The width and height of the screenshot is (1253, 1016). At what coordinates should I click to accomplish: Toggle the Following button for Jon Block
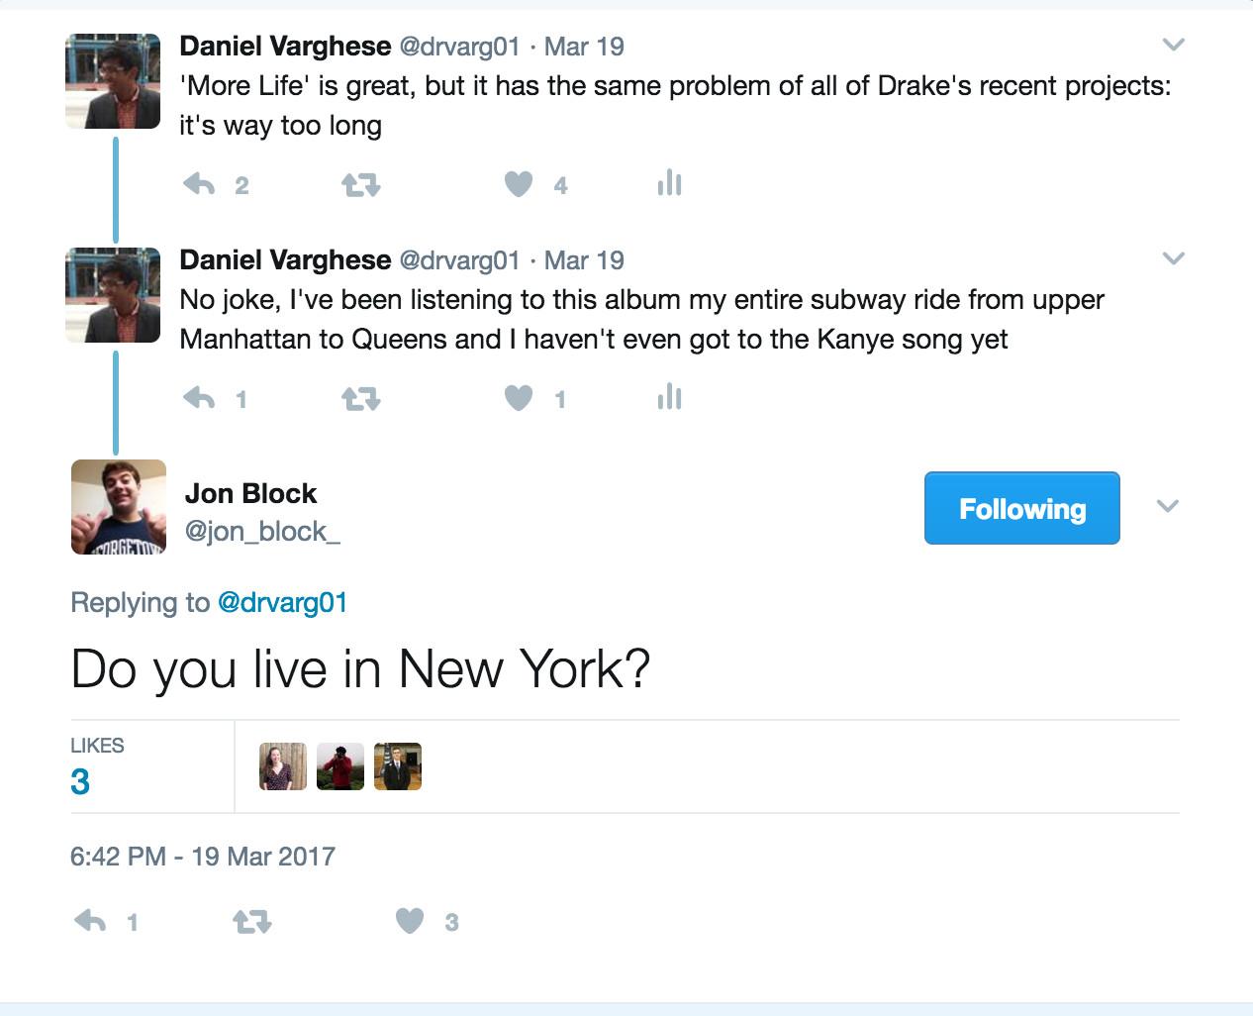[x=1021, y=508]
